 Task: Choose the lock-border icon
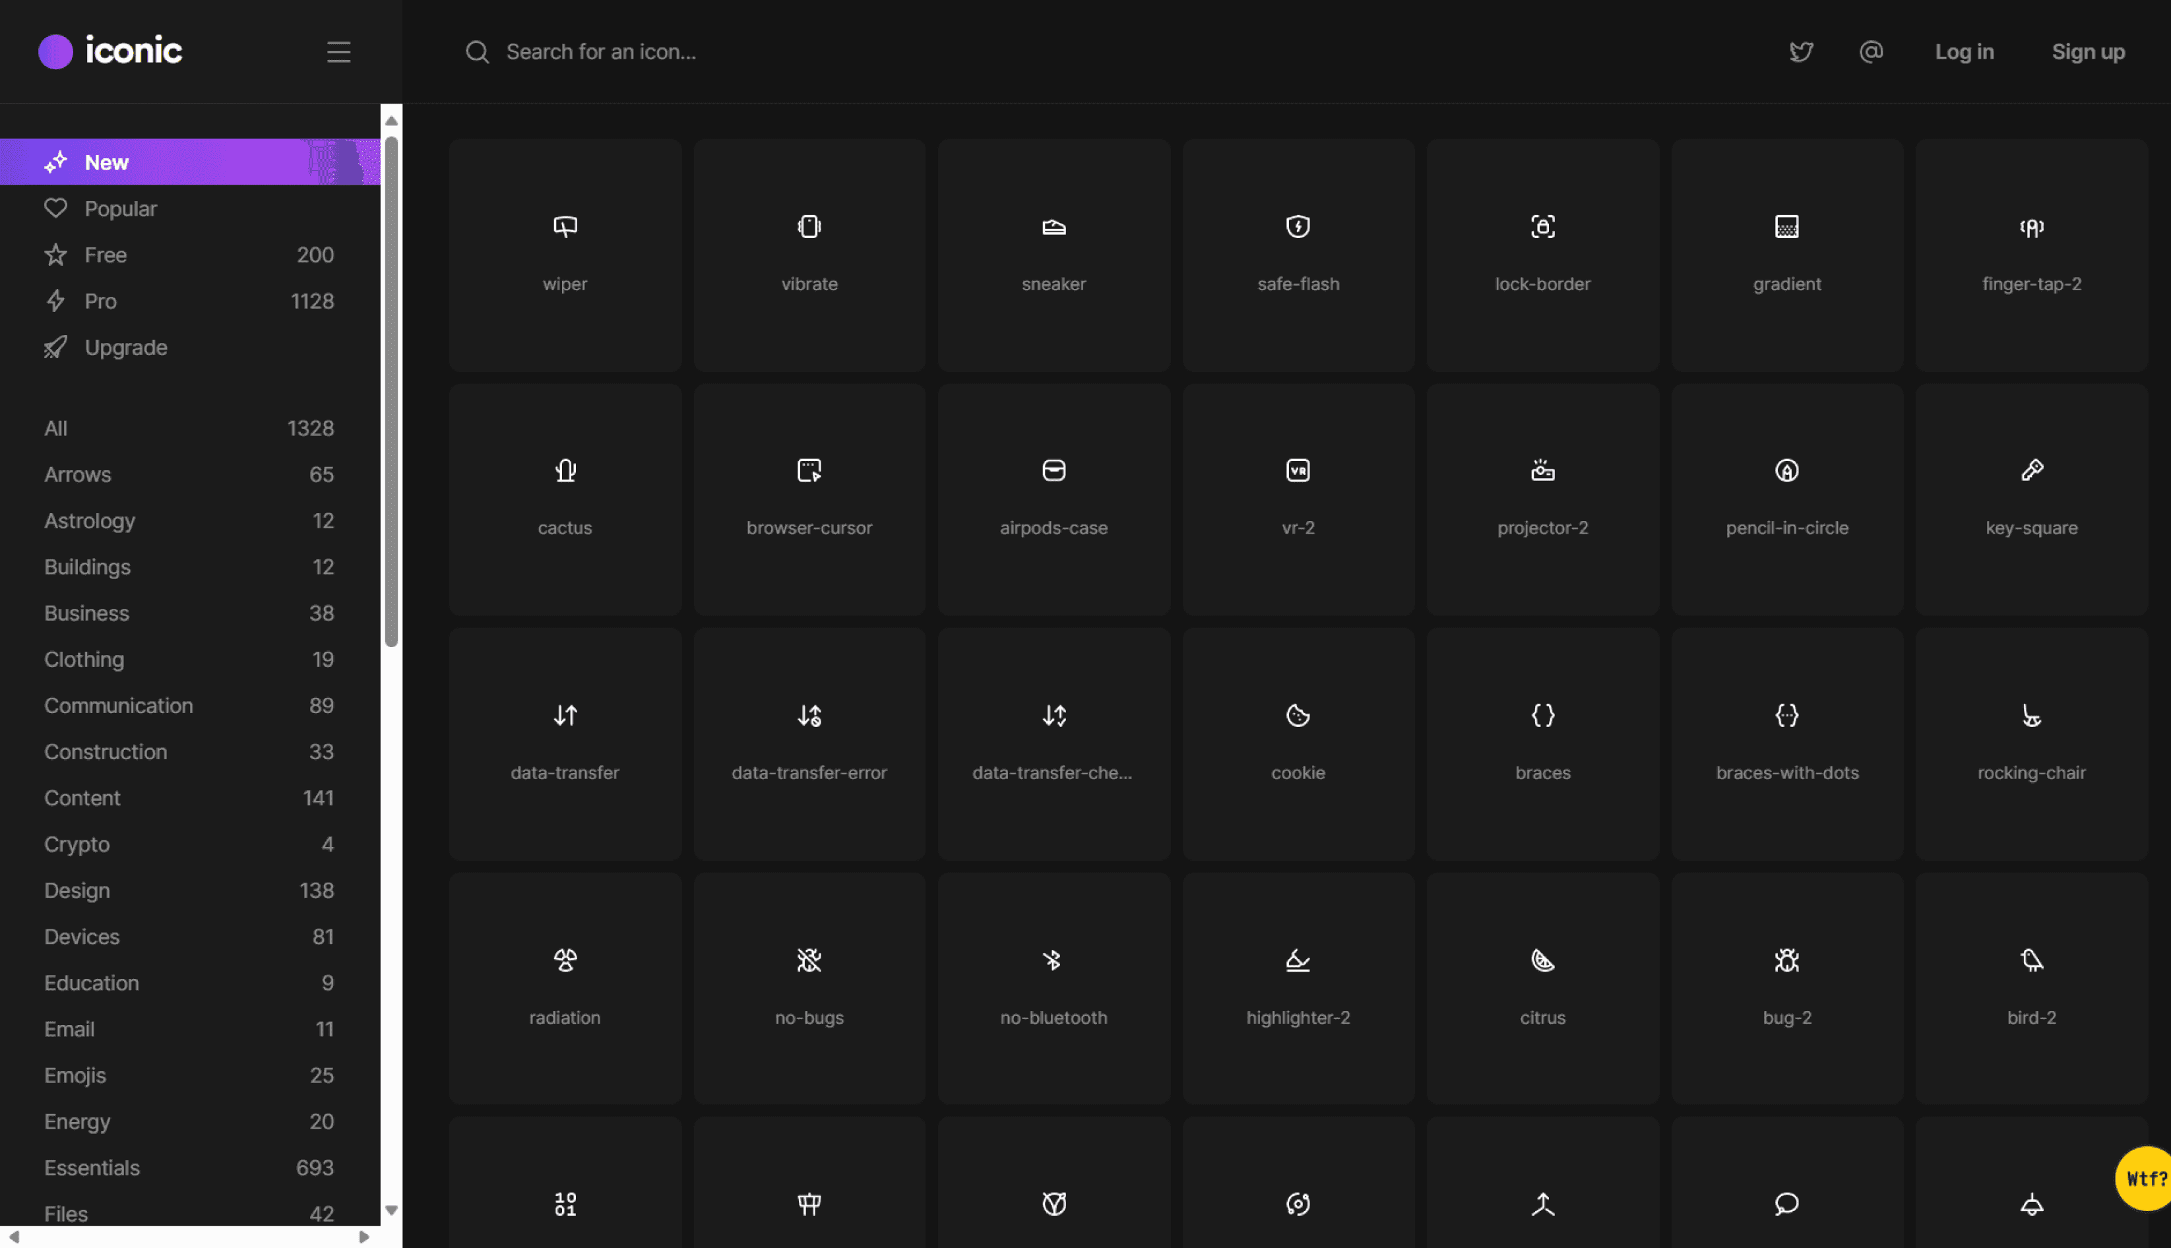[1543, 255]
